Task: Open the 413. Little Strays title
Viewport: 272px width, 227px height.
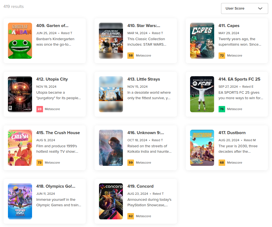Action: click(144, 79)
